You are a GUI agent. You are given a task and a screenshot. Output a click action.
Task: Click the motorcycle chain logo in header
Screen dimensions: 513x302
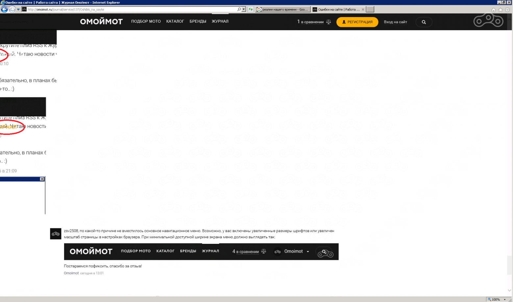(488, 21)
